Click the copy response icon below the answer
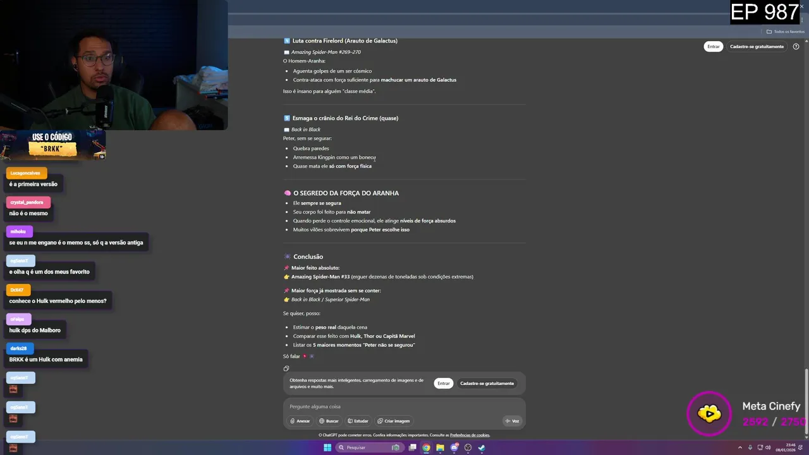Viewport: 809px width, 455px height. click(x=286, y=368)
